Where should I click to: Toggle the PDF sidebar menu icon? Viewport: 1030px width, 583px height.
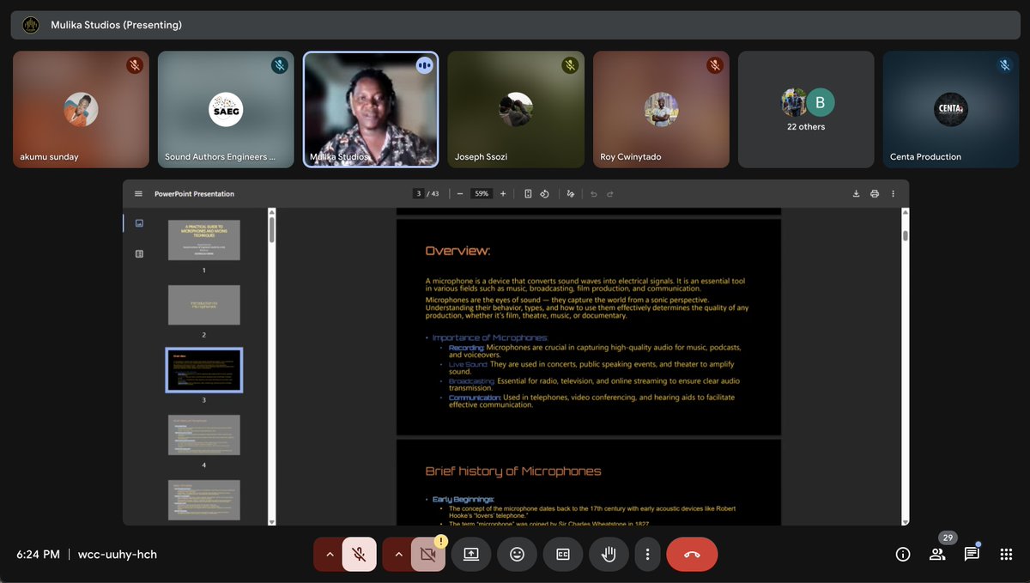tap(138, 194)
